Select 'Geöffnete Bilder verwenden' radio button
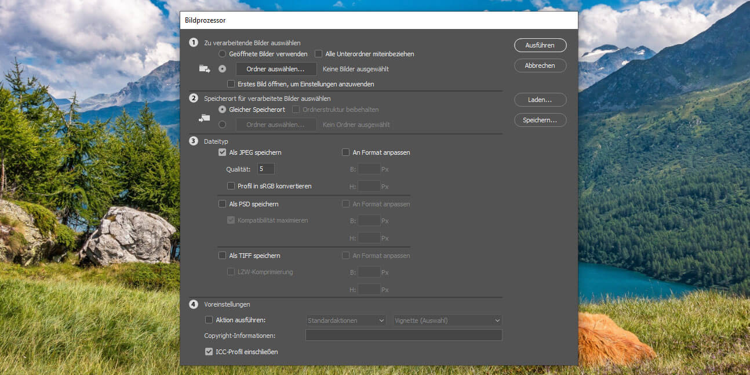The height and width of the screenshot is (375, 750). pos(222,54)
